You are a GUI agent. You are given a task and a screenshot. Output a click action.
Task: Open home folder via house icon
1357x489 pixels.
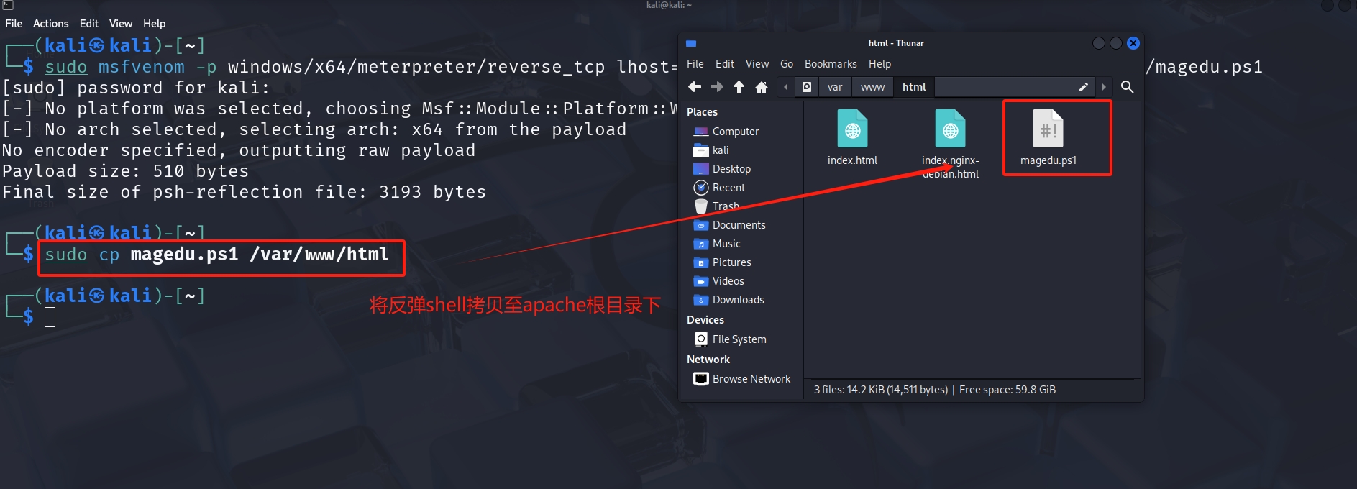(x=762, y=87)
